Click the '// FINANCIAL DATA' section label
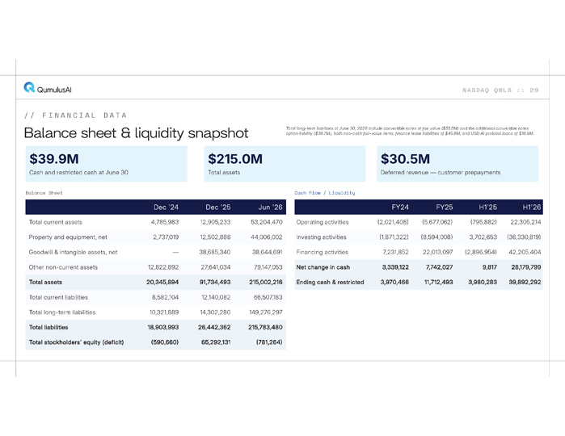 [x=76, y=115]
